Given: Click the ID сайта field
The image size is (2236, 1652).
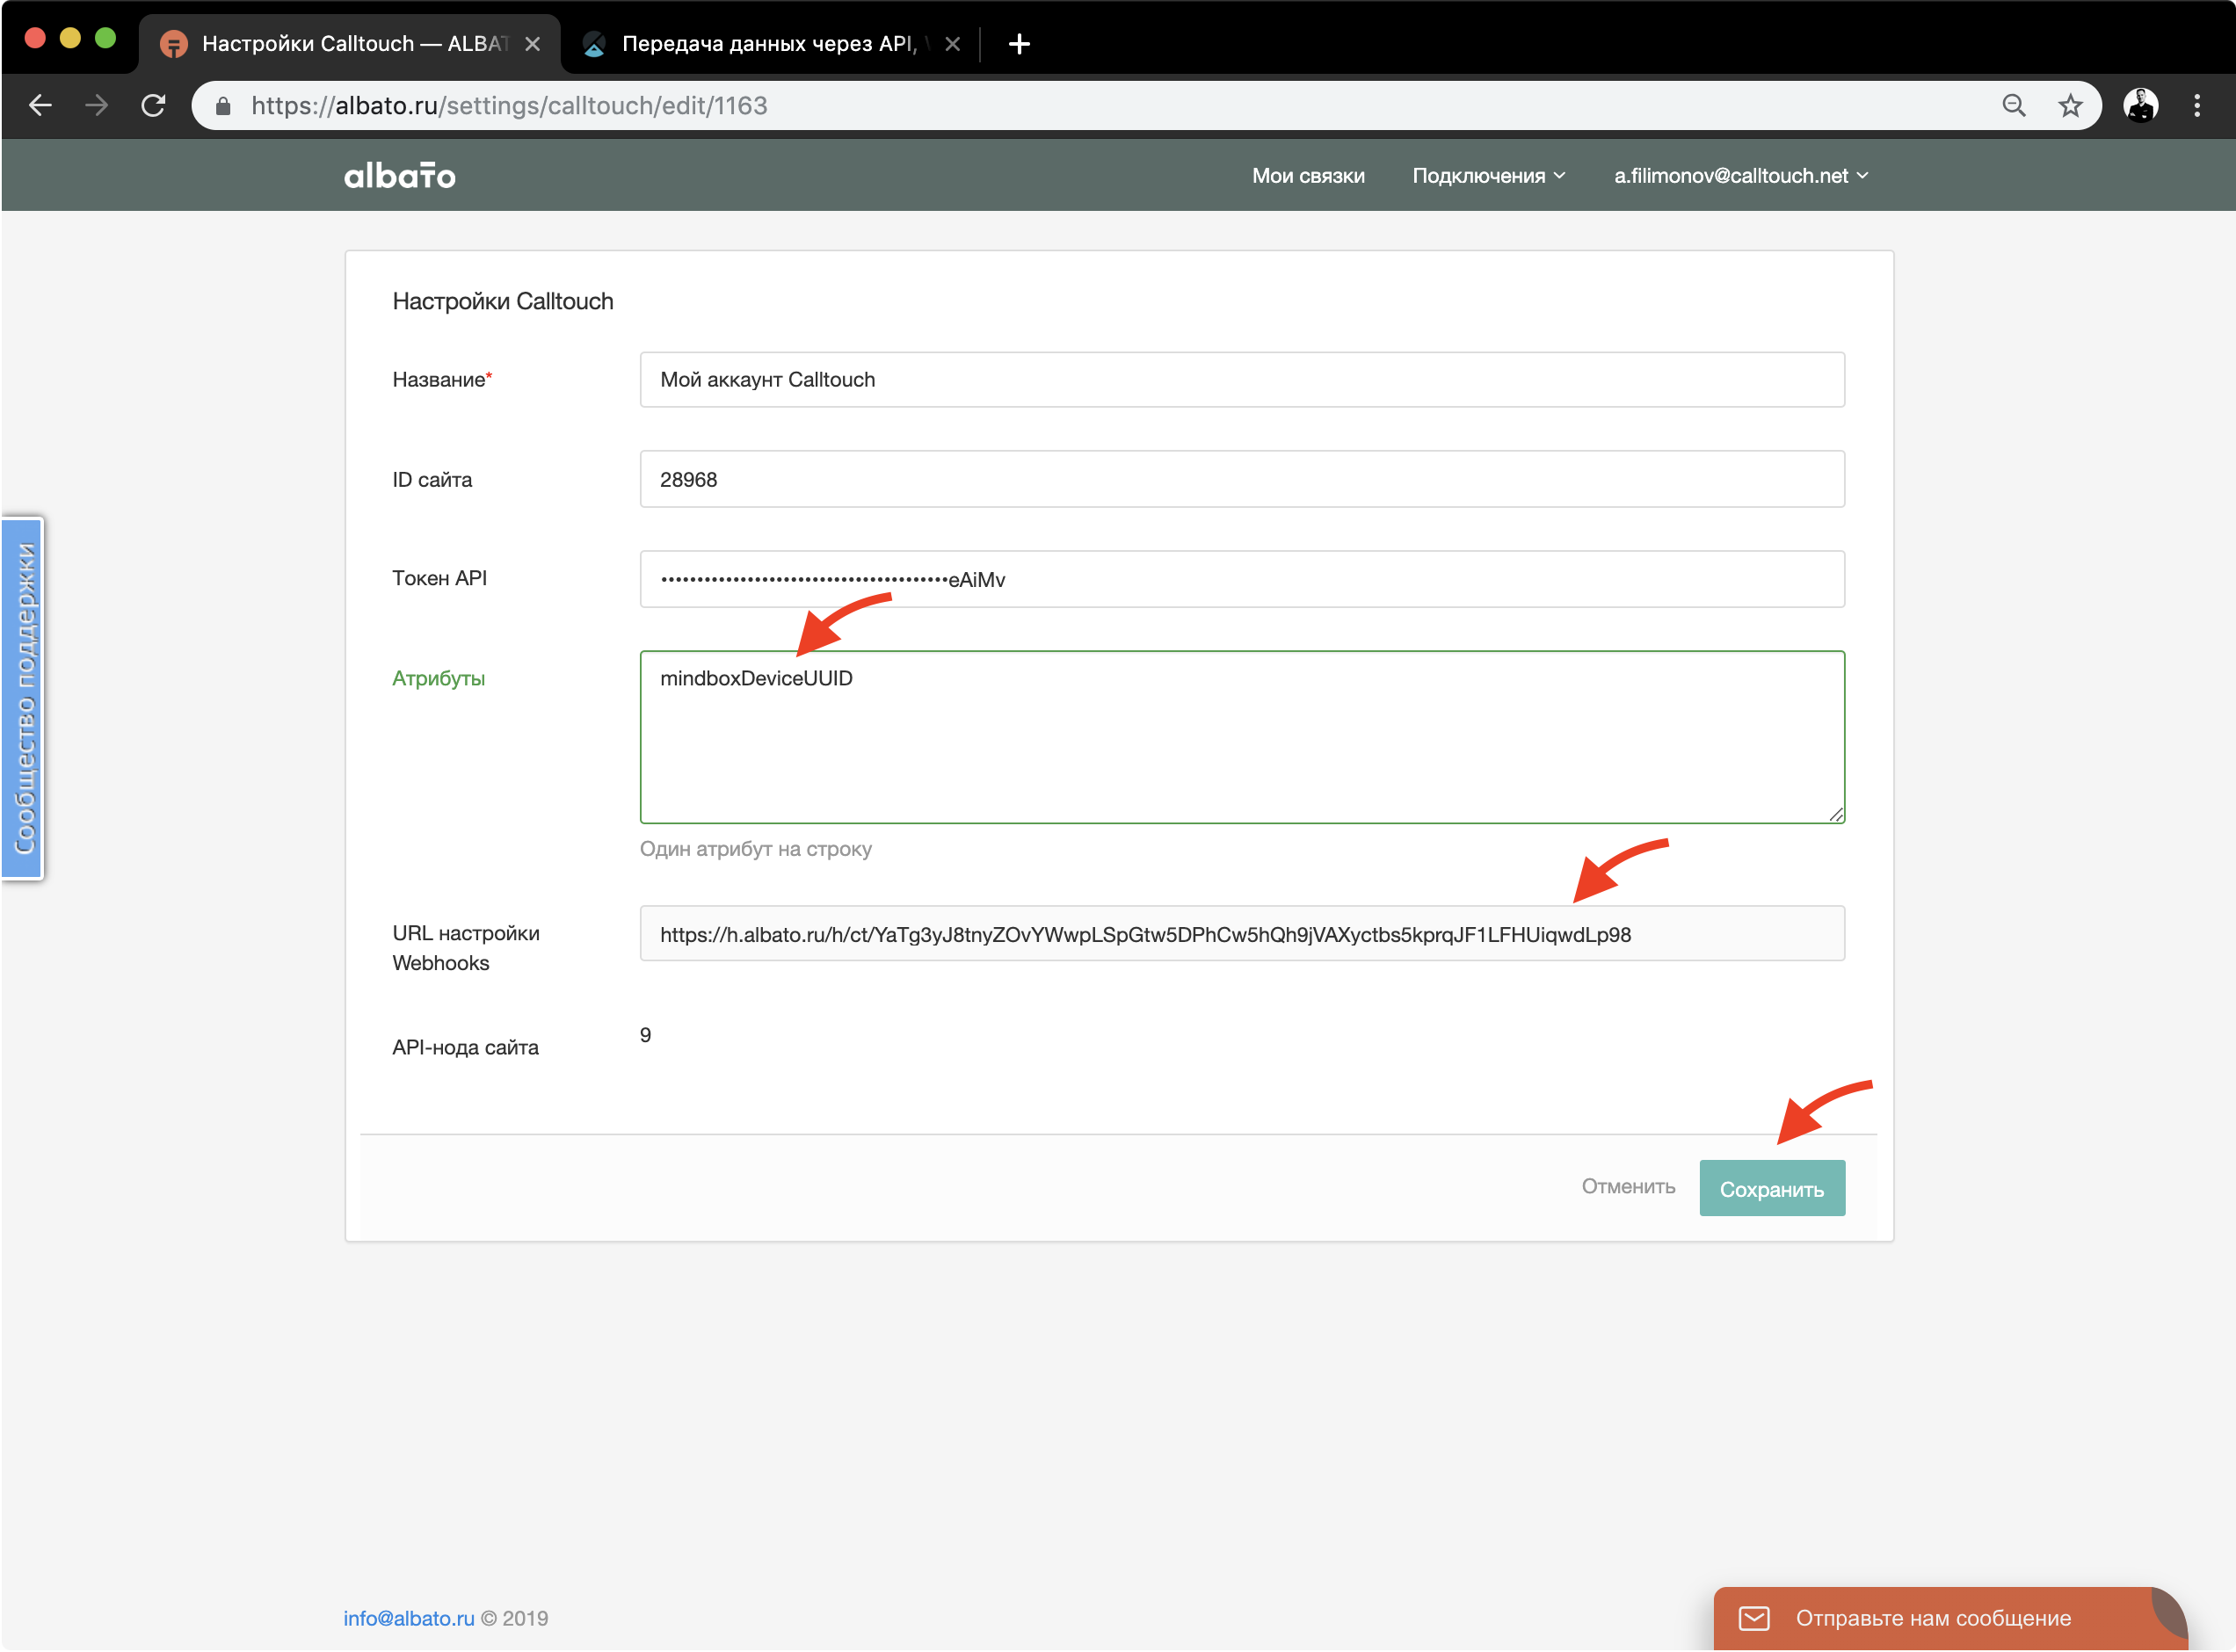Looking at the screenshot, I should (x=1242, y=479).
